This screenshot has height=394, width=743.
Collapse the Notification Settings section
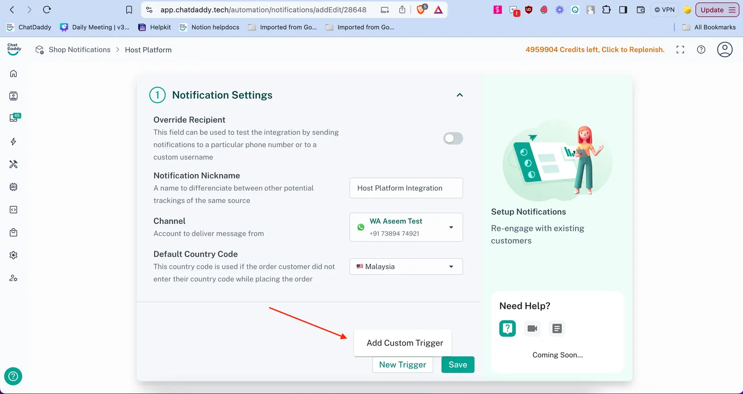pyautogui.click(x=460, y=95)
